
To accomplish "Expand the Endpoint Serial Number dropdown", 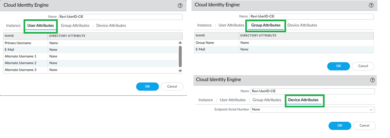I will point(371,109).
